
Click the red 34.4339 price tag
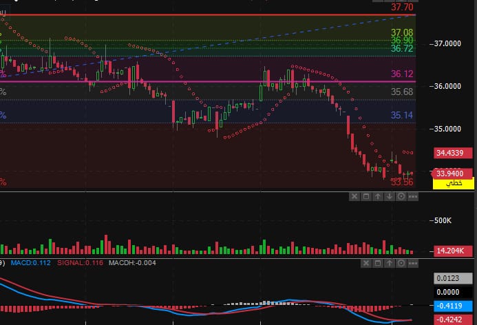454,152
